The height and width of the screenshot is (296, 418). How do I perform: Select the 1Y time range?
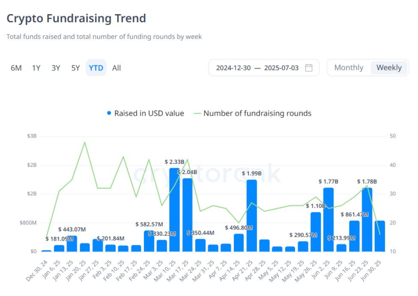(x=36, y=68)
